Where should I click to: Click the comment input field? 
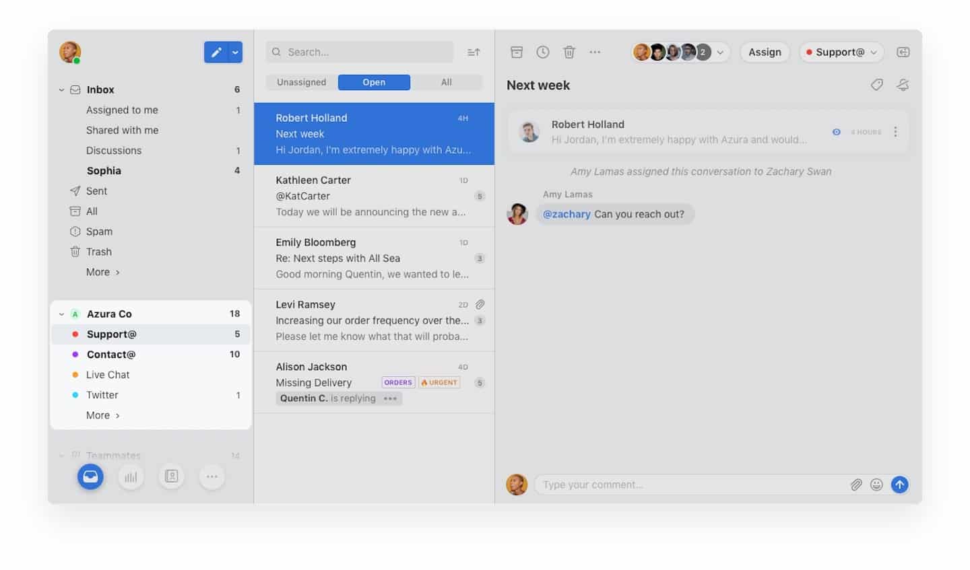(691, 485)
